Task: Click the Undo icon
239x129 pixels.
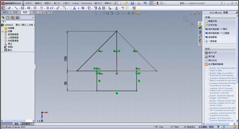Action: pos(145,3)
